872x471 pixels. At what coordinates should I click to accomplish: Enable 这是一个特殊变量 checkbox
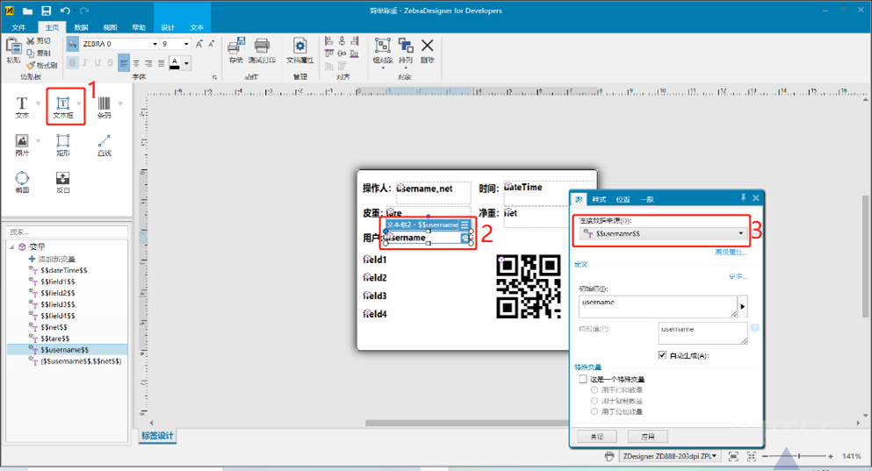(583, 379)
